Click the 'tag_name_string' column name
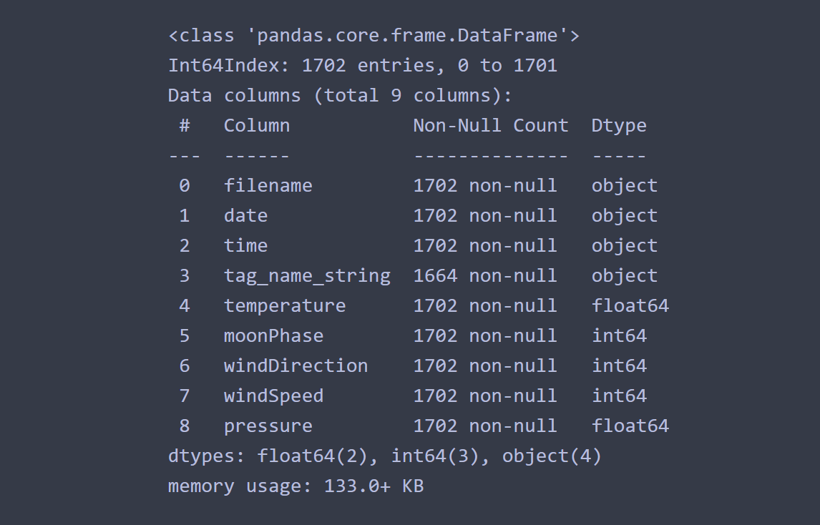 307,276
